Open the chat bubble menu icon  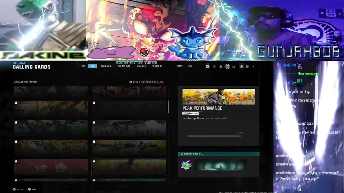coord(207,66)
